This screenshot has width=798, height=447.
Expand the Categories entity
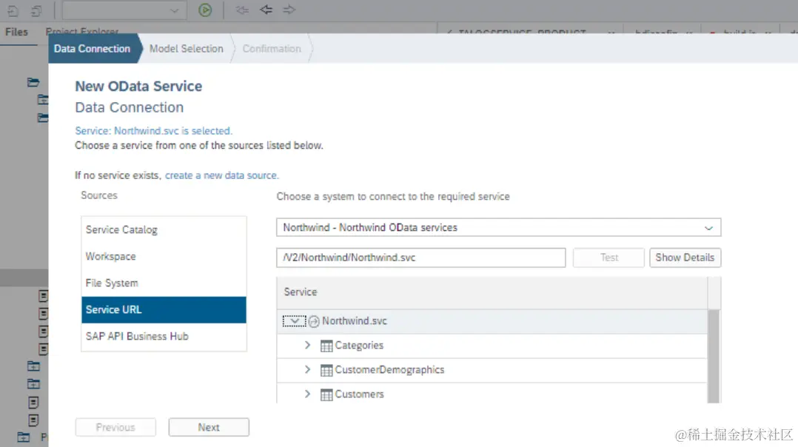307,346
